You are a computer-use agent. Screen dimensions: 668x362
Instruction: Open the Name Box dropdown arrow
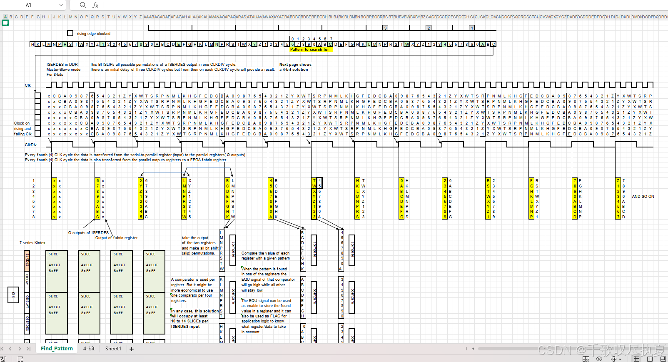[61, 5]
